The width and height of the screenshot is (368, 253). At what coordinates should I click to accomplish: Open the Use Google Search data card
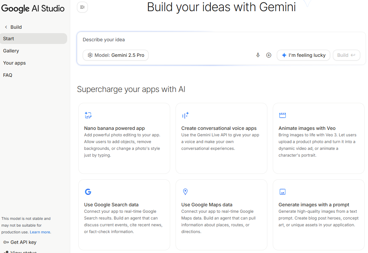[x=124, y=215]
